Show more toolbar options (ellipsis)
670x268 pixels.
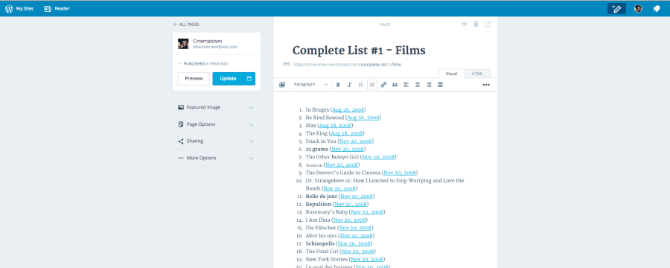point(486,85)
